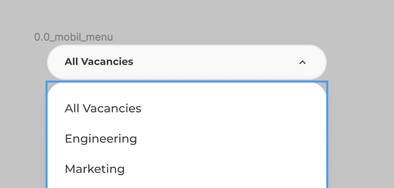Collapse the All Vacancies dropdown header
This screenshot has width=394, height=188.
(187, 62)
